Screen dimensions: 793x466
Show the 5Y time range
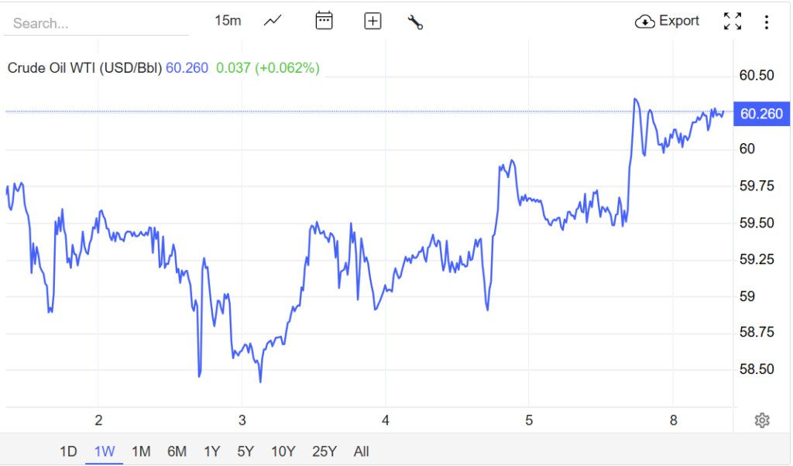tap(245, 451)
